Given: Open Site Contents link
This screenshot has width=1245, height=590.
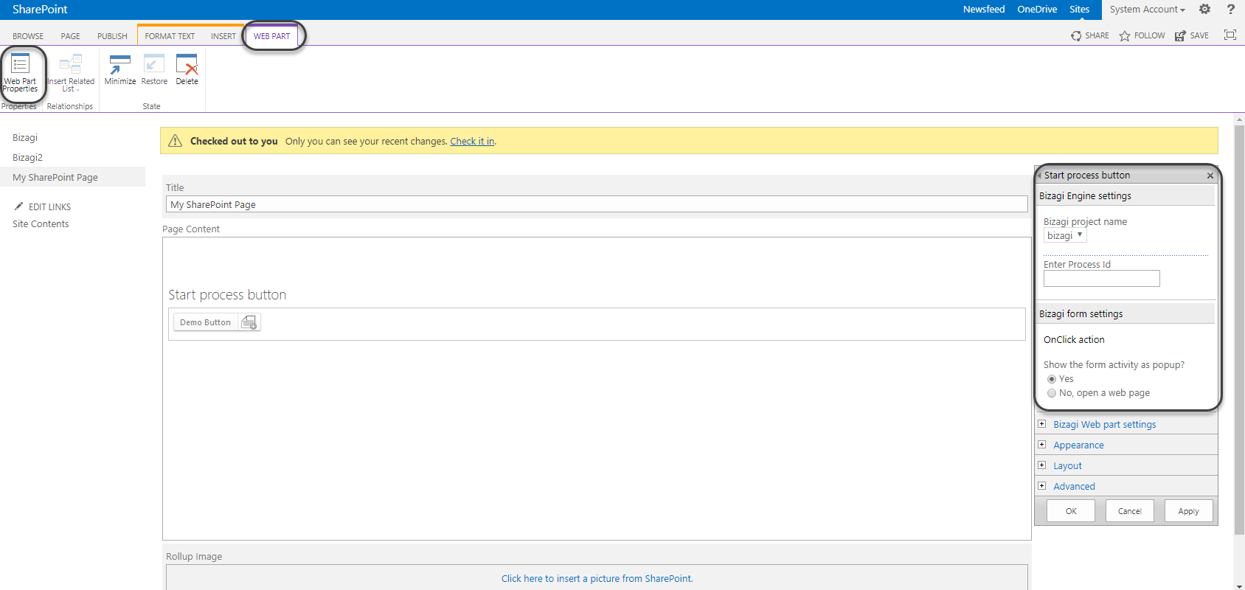Looking at the screenshot, I should pyautogui.click(x=41, y=224).
